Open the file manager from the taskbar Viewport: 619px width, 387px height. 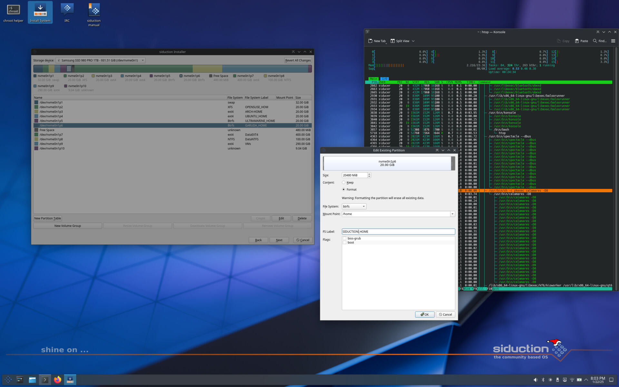tap(32, 380)
